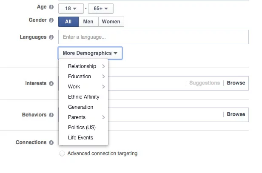Open the minimum age dropdown showing 18
This screenshot has height=173, width=262.
pyautogui.click(x=71, y=9)
